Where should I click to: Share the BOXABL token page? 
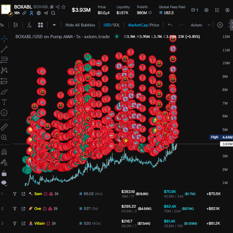(58, 7)
